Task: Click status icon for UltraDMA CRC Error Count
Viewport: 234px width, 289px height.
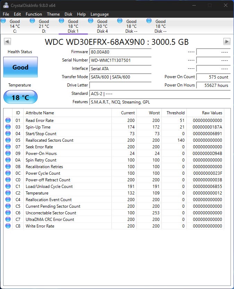Action: (8, 219)
